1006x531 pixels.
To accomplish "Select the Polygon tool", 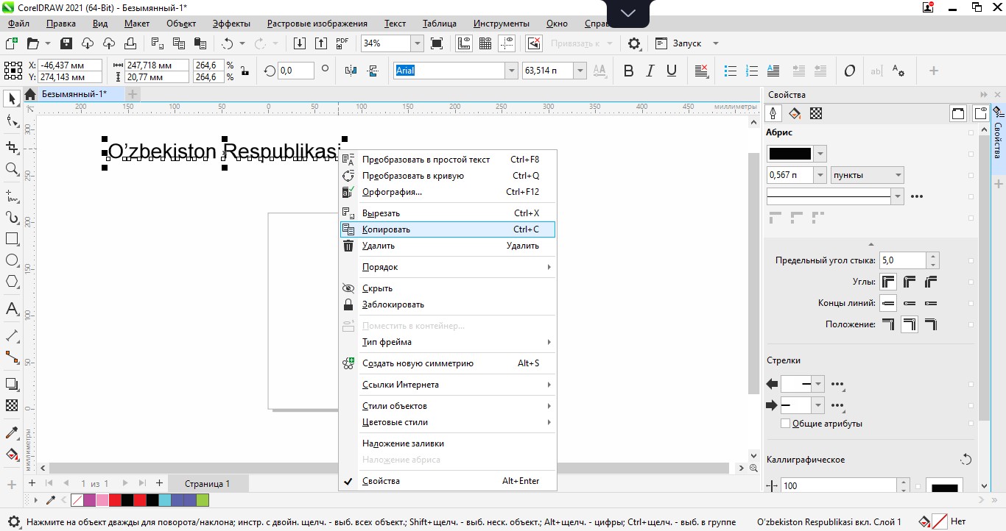I will coord(11,282).
